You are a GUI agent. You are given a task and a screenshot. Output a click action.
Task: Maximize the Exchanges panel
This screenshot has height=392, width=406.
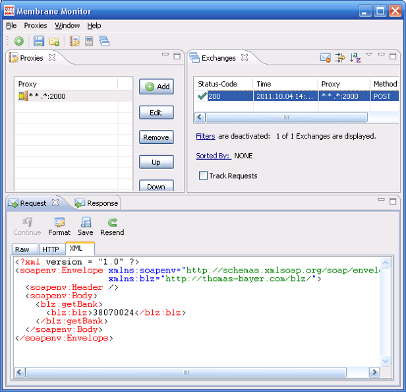[393, 56]
